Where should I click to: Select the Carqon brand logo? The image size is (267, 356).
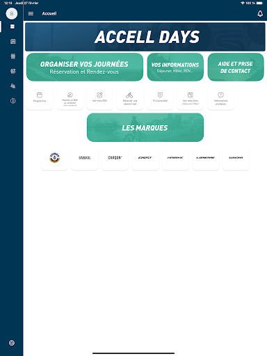(x=115, y=158)
